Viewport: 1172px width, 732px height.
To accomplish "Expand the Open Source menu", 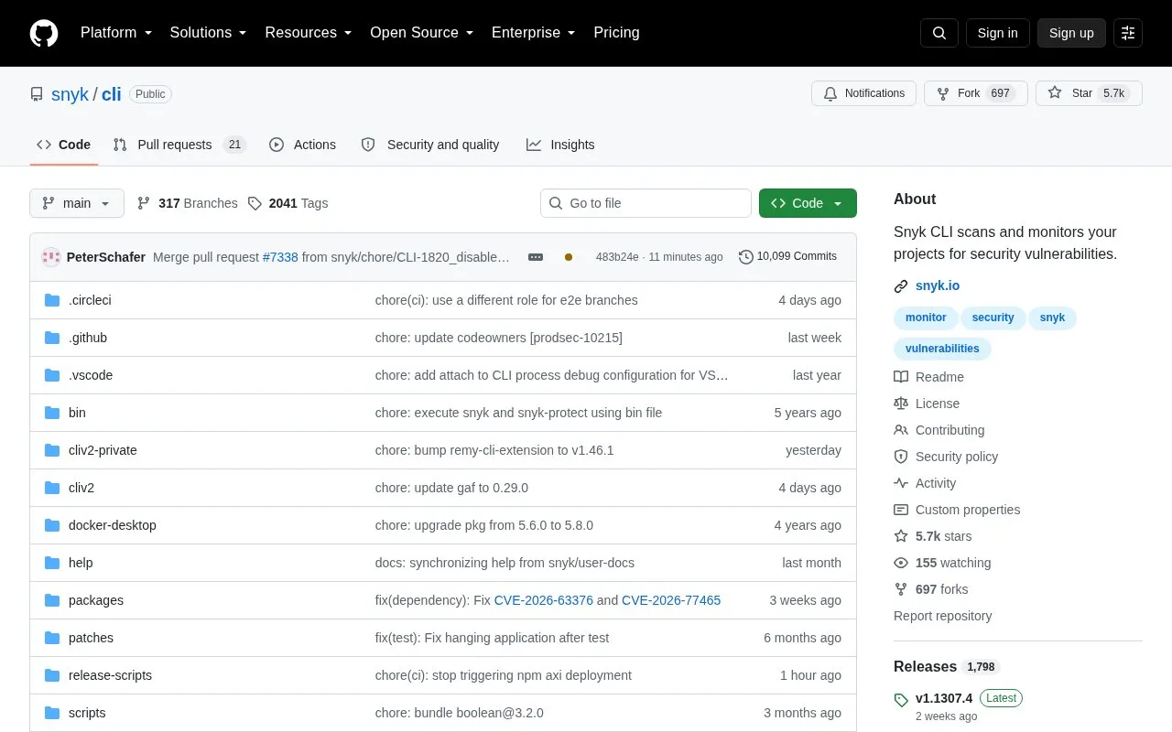I will (421, 33).
